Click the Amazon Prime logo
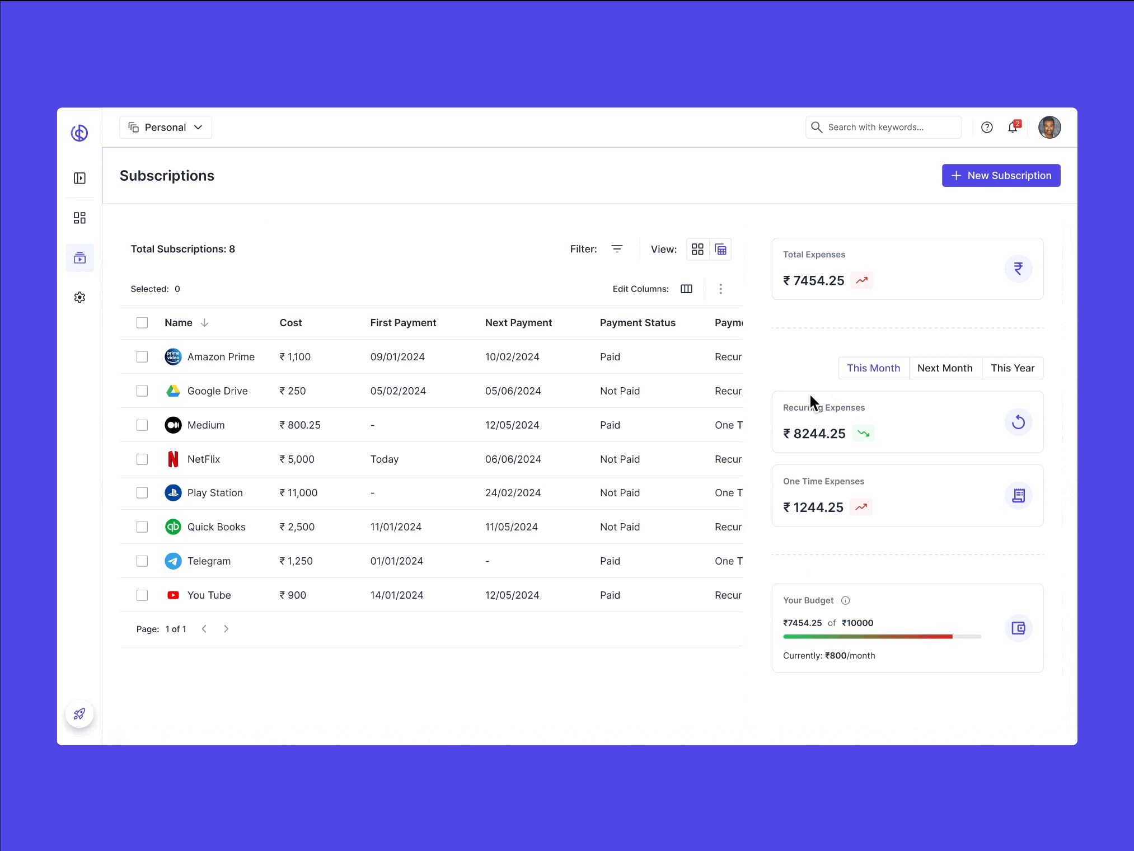Screen dimensions: 1134x851 click(x=173, y=357)
